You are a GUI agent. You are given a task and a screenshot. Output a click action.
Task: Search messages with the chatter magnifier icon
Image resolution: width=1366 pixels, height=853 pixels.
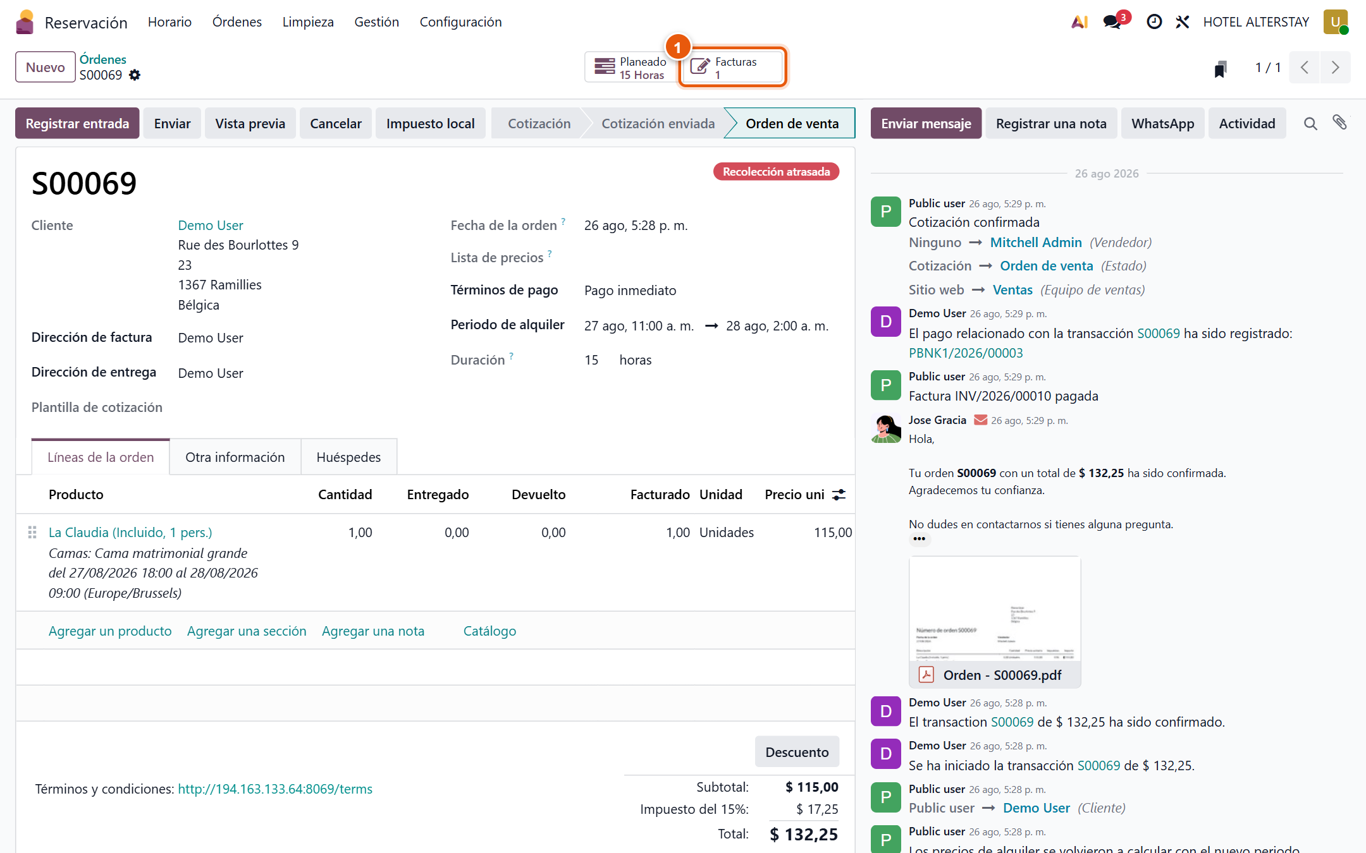pos(1310,124)
